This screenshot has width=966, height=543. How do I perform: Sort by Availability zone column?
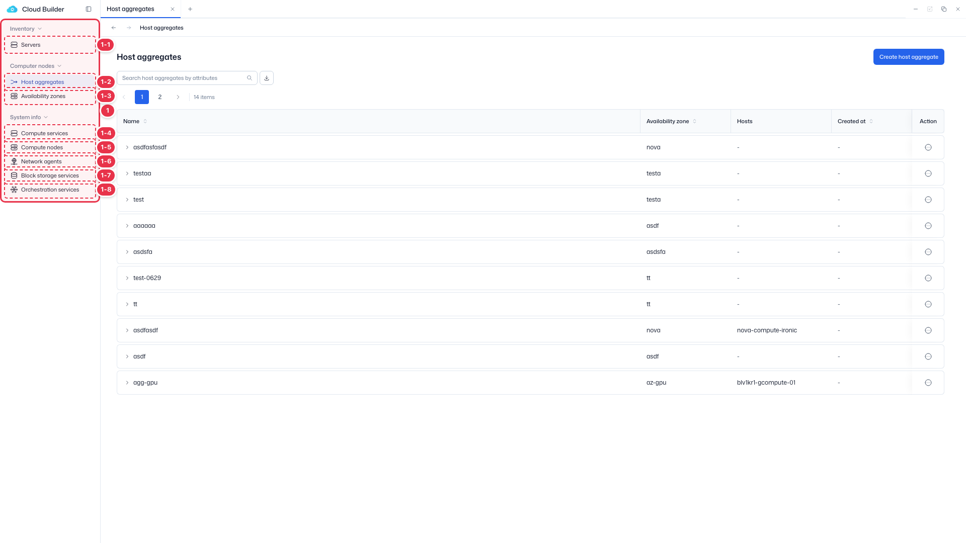click(695, 121)
